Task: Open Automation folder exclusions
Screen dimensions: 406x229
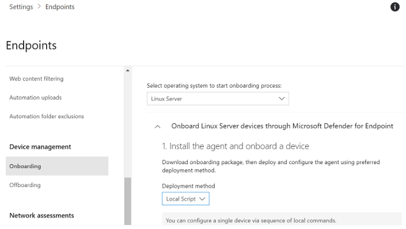Action: (47, 117)
